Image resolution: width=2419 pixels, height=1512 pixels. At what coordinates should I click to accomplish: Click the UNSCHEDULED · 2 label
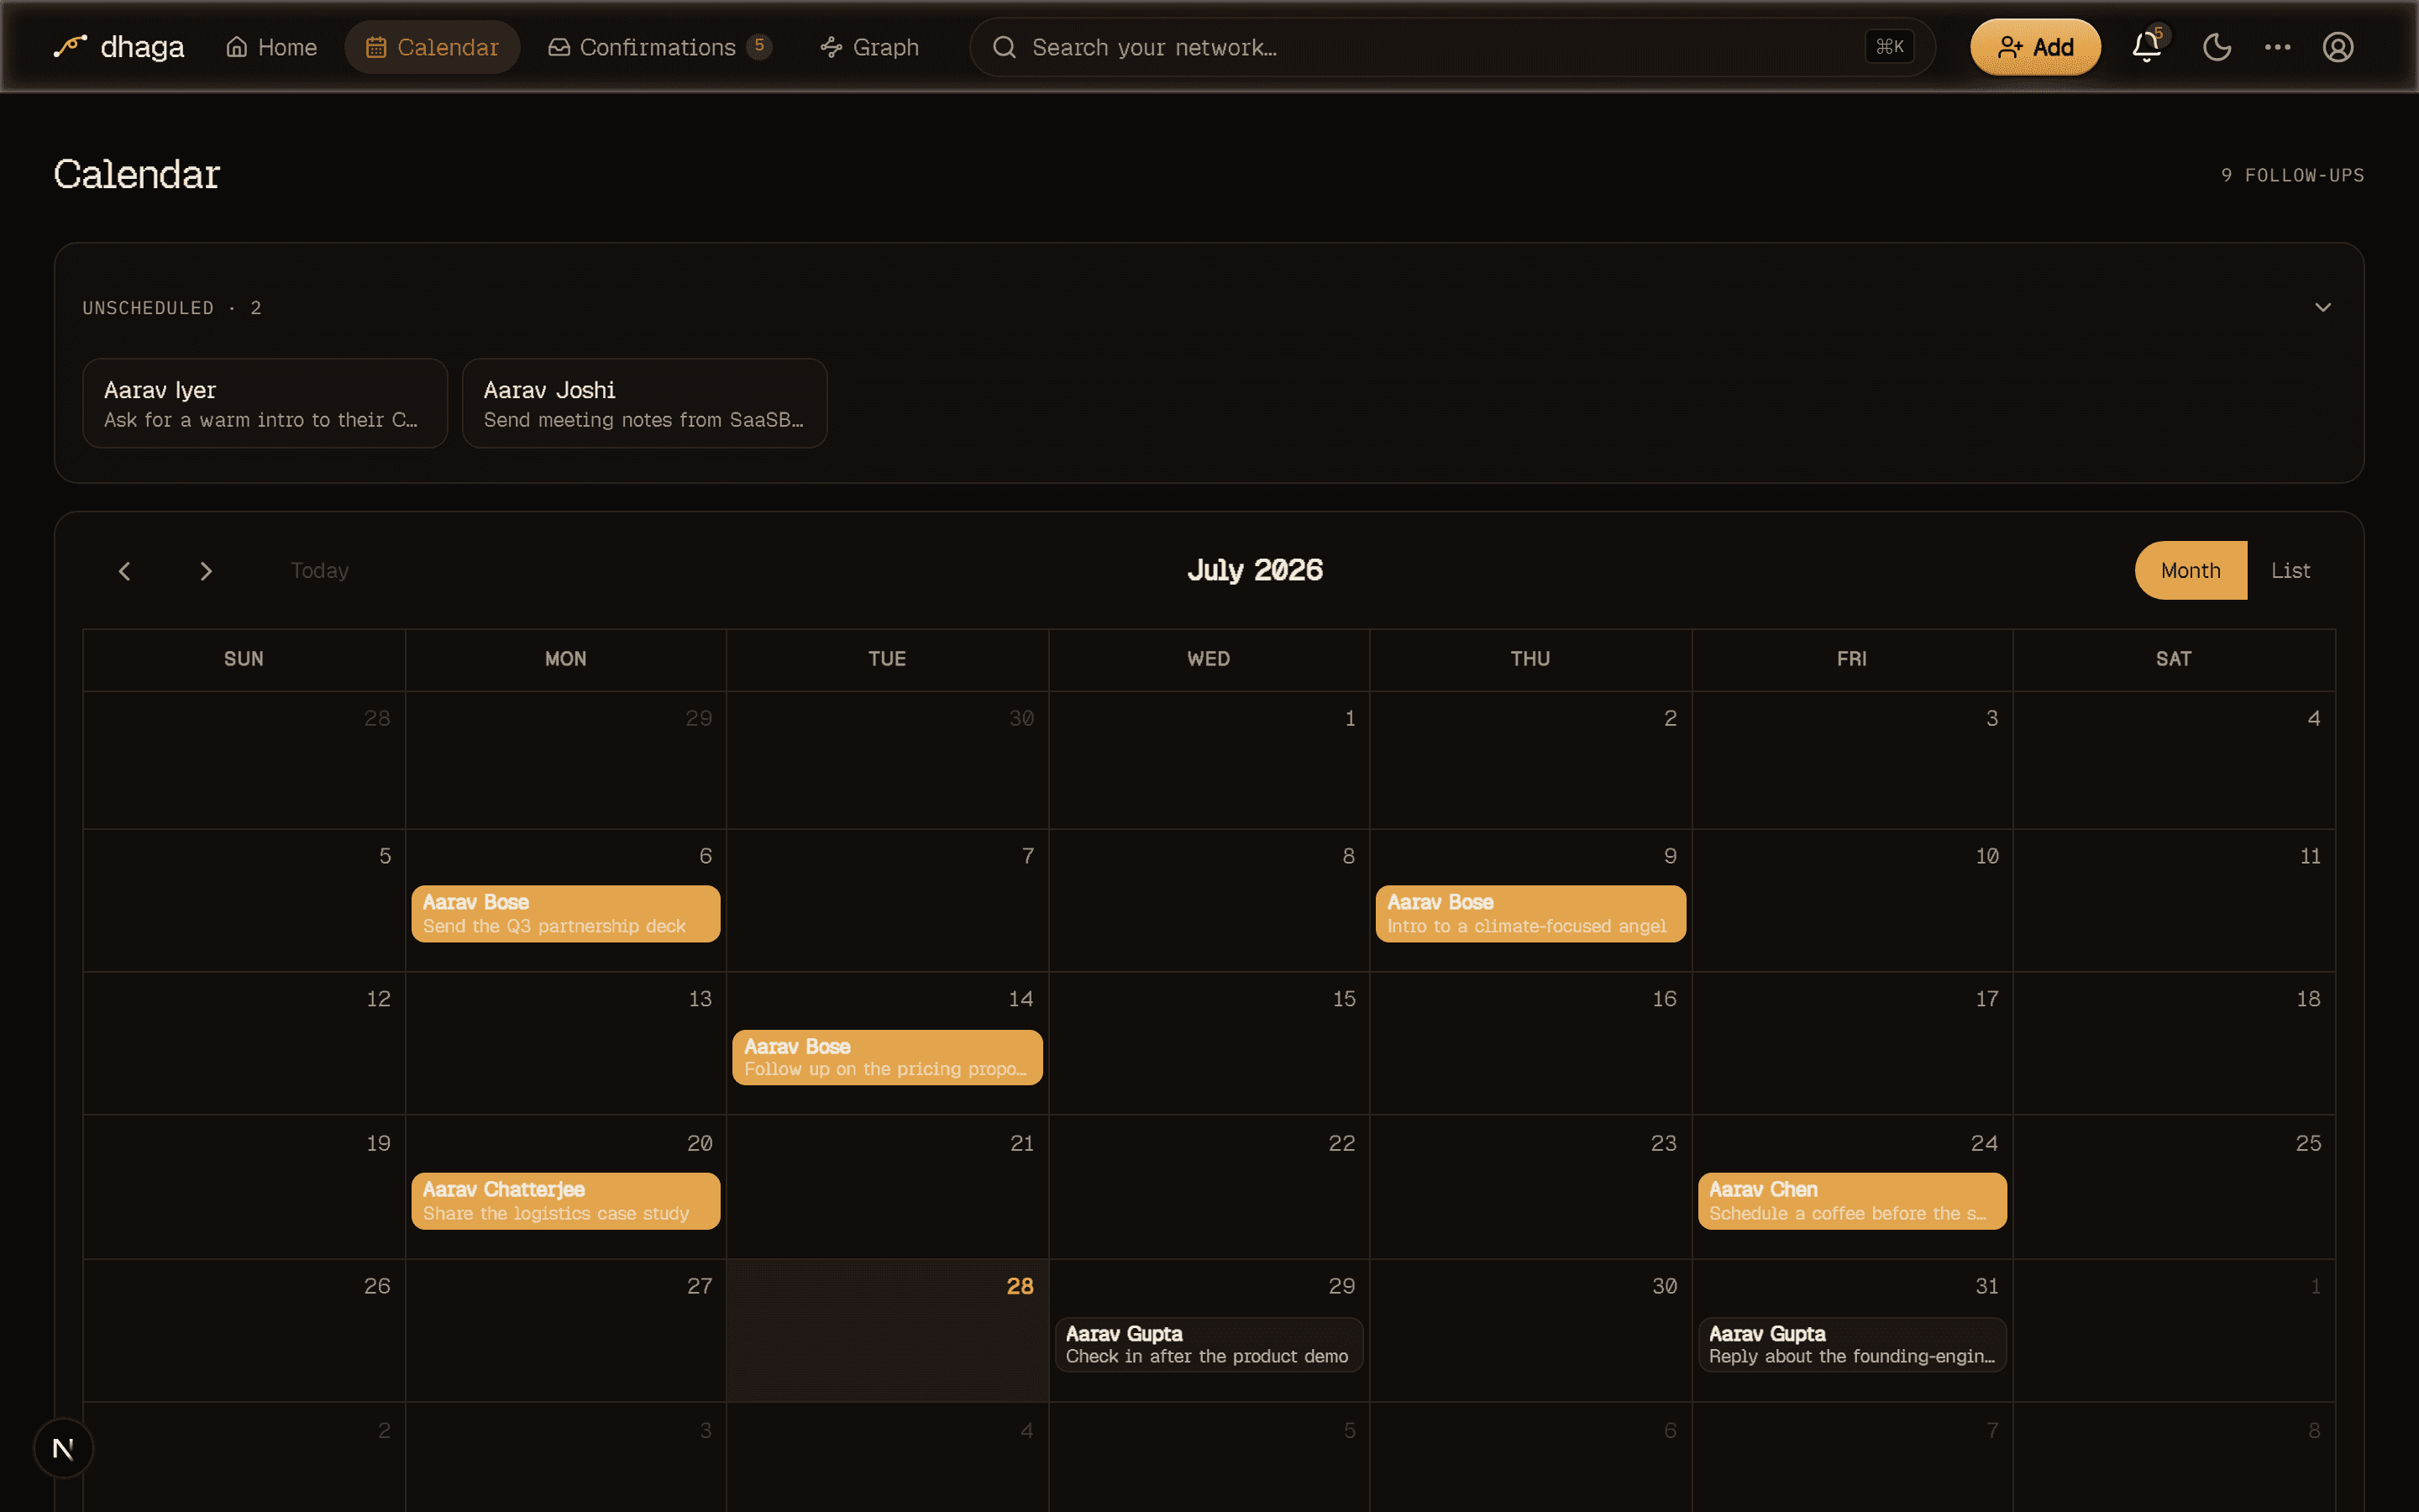[172, 308]
